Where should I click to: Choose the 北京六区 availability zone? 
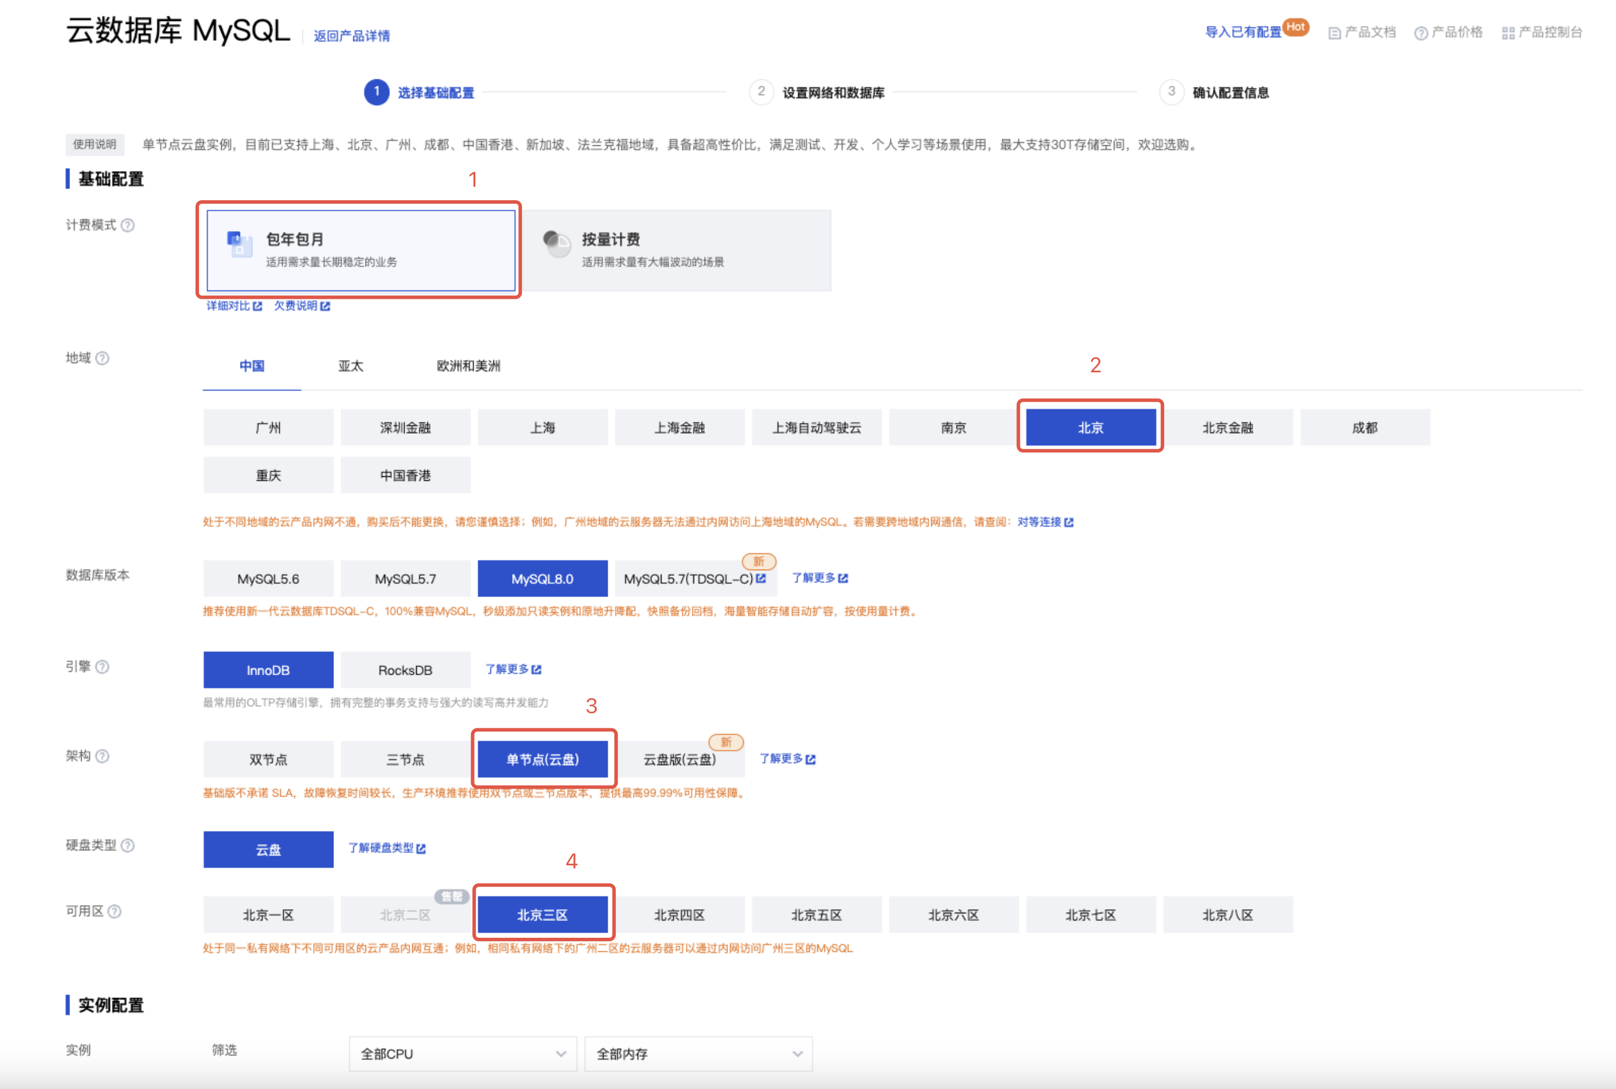point(953,915)
